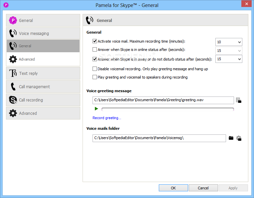Screen dimensions: 254x198
Task: Click the phone icon on selected General sub-item
Action: [x=13, y=46]
